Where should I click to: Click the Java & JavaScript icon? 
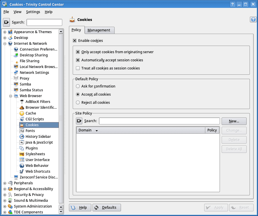[x=22, y=142]
